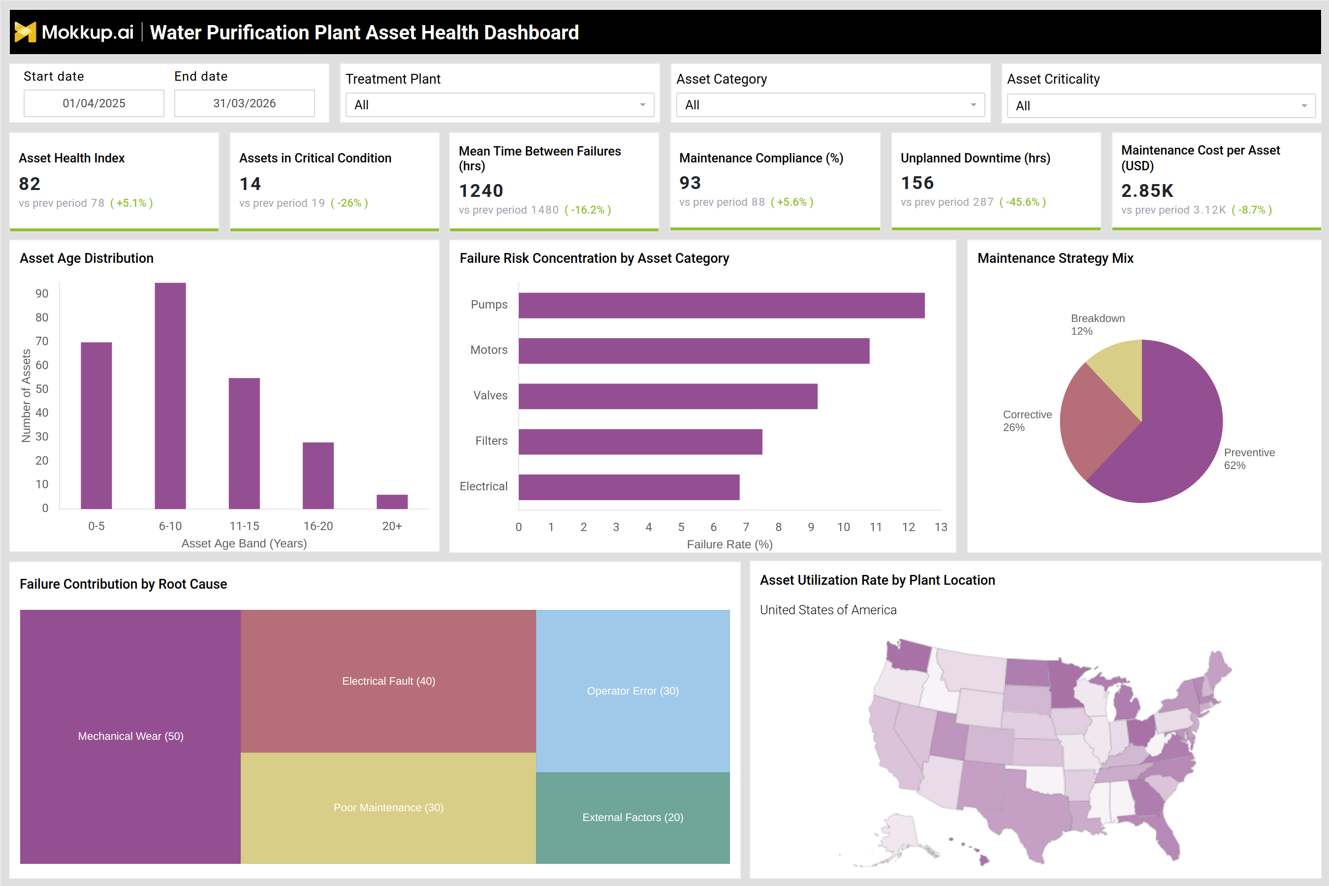
Task: Click the 'Failure Rate (%)' axis title
Action: (729, 544)
